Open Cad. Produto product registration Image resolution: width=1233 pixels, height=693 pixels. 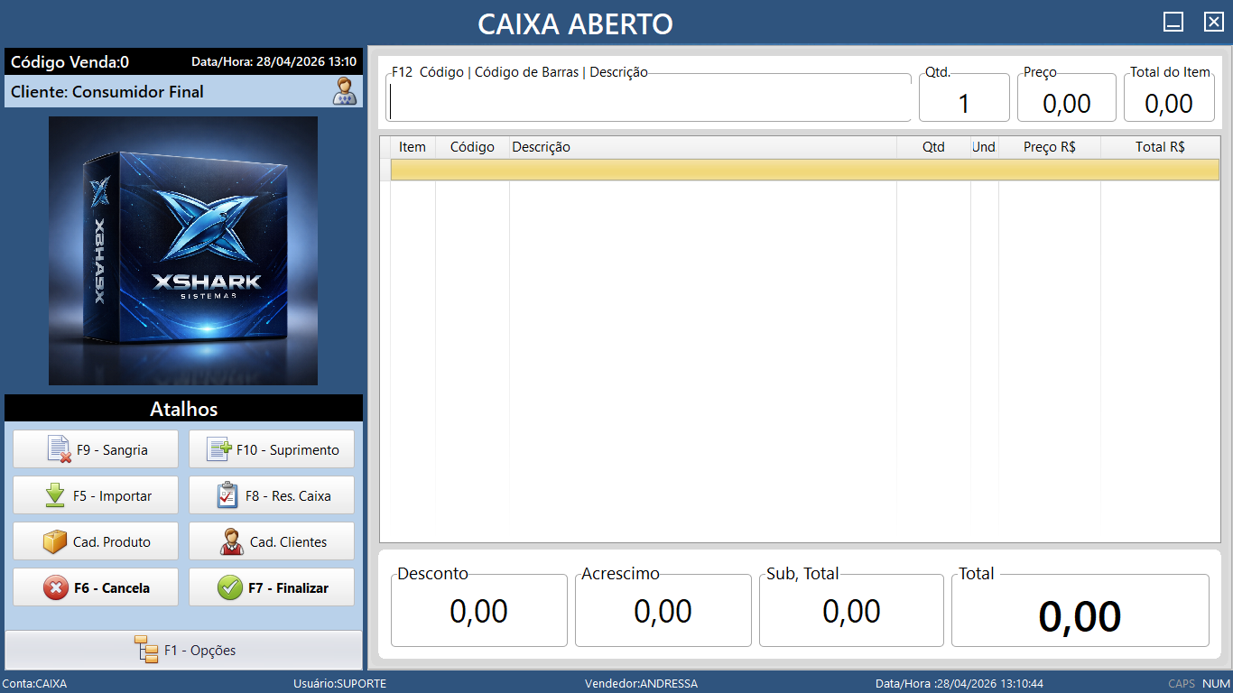click(x=96, y=541)
